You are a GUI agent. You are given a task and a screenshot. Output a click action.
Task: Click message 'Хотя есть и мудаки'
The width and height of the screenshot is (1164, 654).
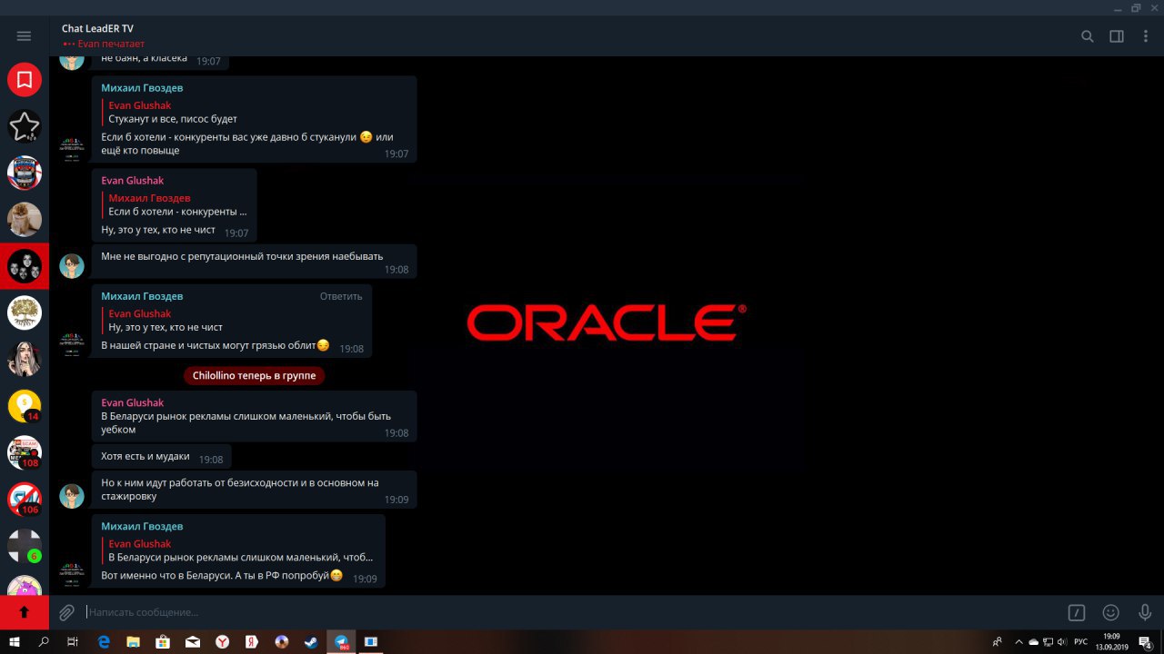pyautogui.click(x=162, y=456)
